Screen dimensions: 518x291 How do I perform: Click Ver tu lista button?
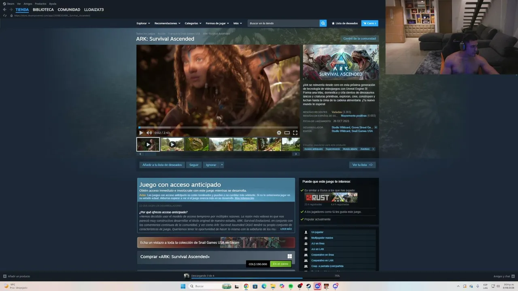[363, 165]
